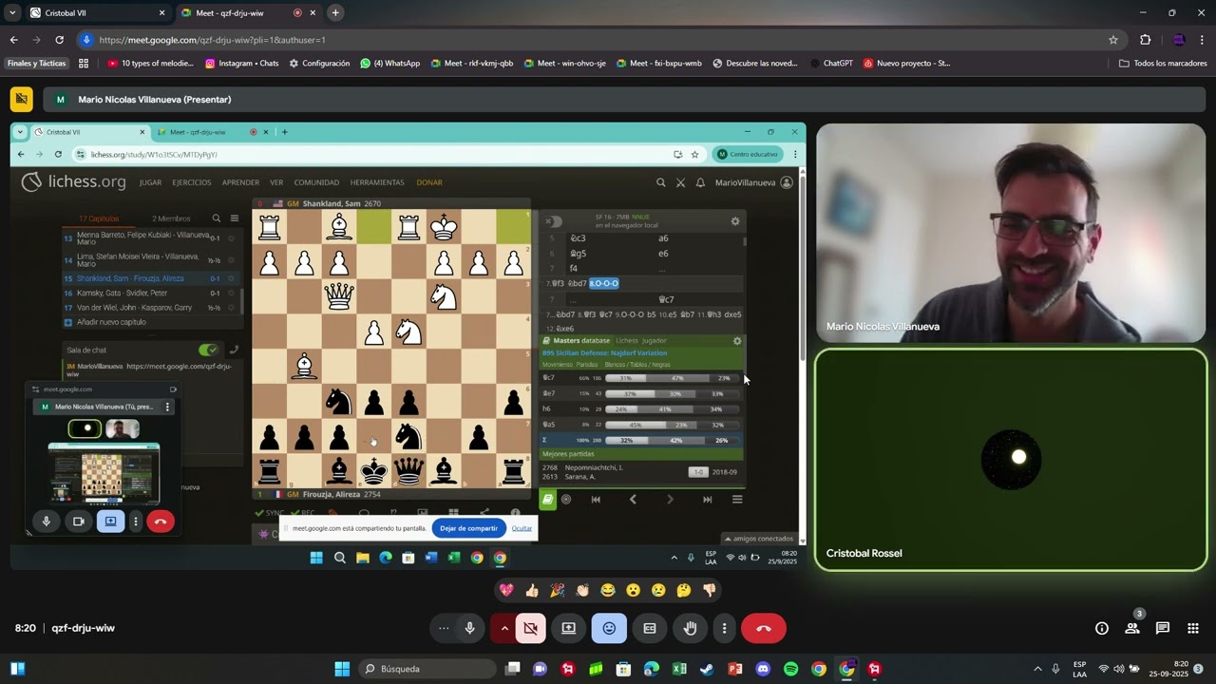Screen dimensions: 1216x684
Task: Open the emoji reactions panel button
Action: [x=609, y=628]
